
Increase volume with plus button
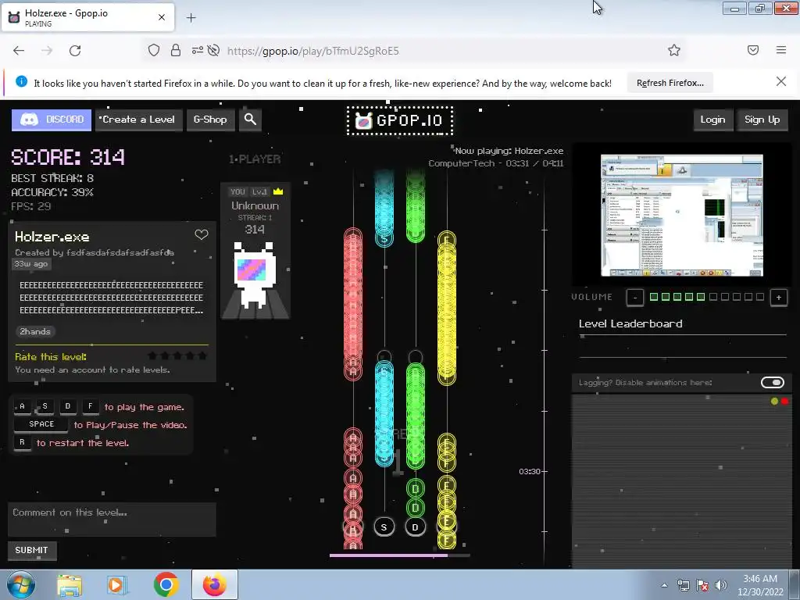click(x=779, y=298)
